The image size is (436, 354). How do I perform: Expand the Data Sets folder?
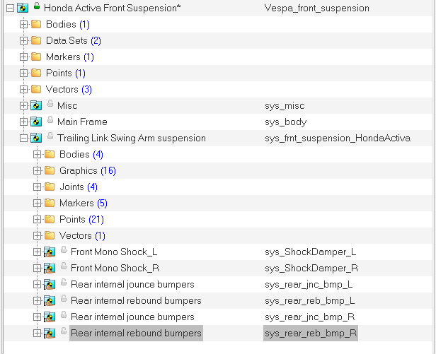pos(23,41)
